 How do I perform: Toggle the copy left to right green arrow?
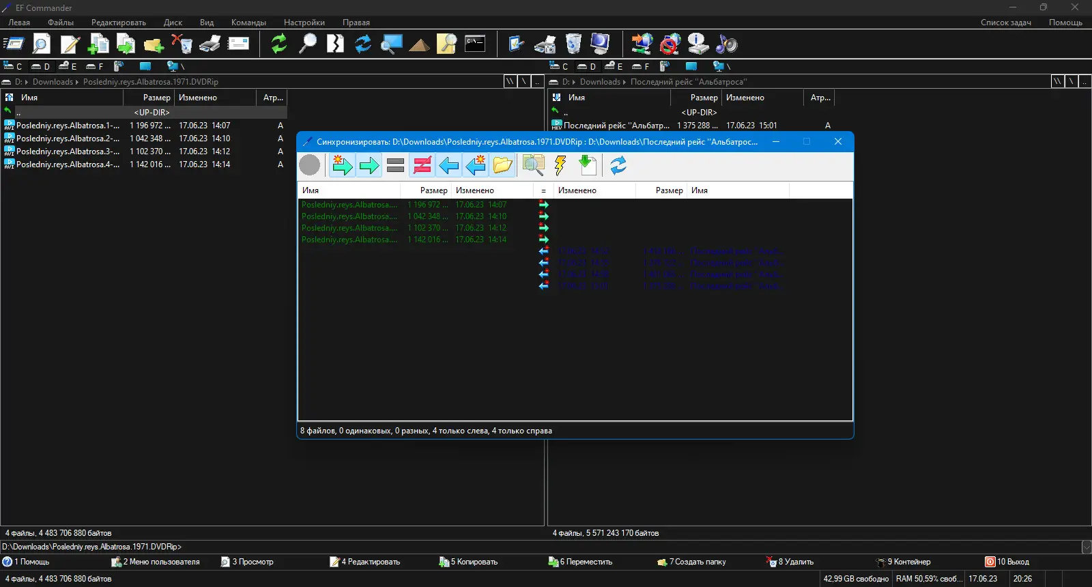(x=369, y=165)
